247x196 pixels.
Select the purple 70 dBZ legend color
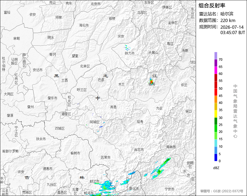pyautogui.click(x=216, y=56)
